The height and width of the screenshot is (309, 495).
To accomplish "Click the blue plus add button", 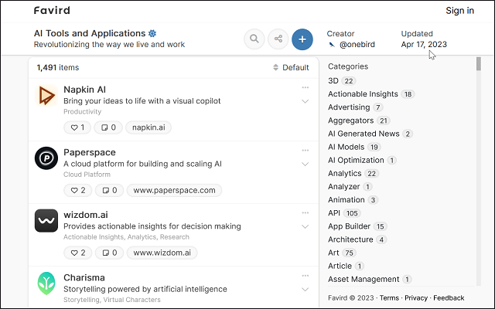I will click(x=302, y=39).
